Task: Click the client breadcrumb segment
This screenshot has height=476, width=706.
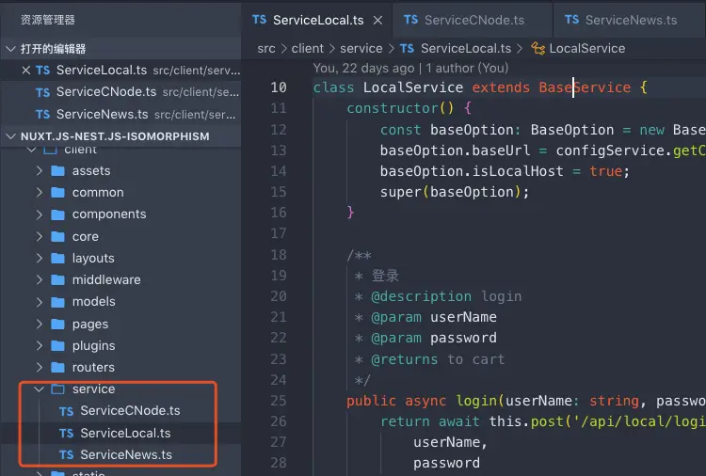Action: [x=307, y=48]
